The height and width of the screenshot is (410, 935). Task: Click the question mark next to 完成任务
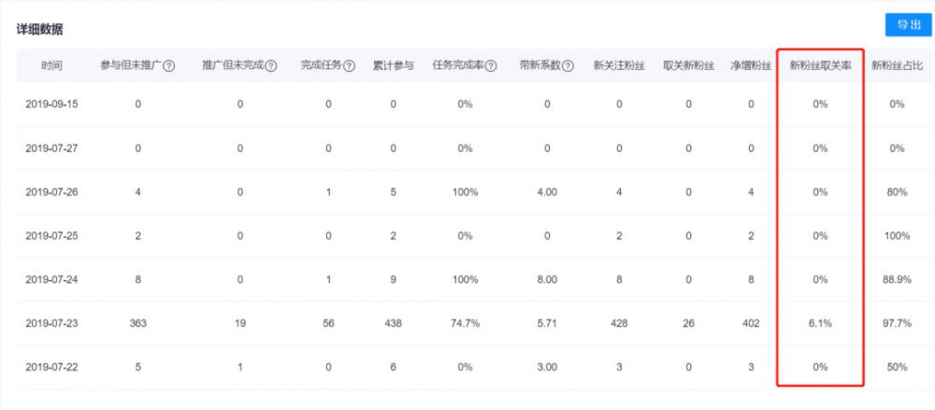[x=349, y=66]
